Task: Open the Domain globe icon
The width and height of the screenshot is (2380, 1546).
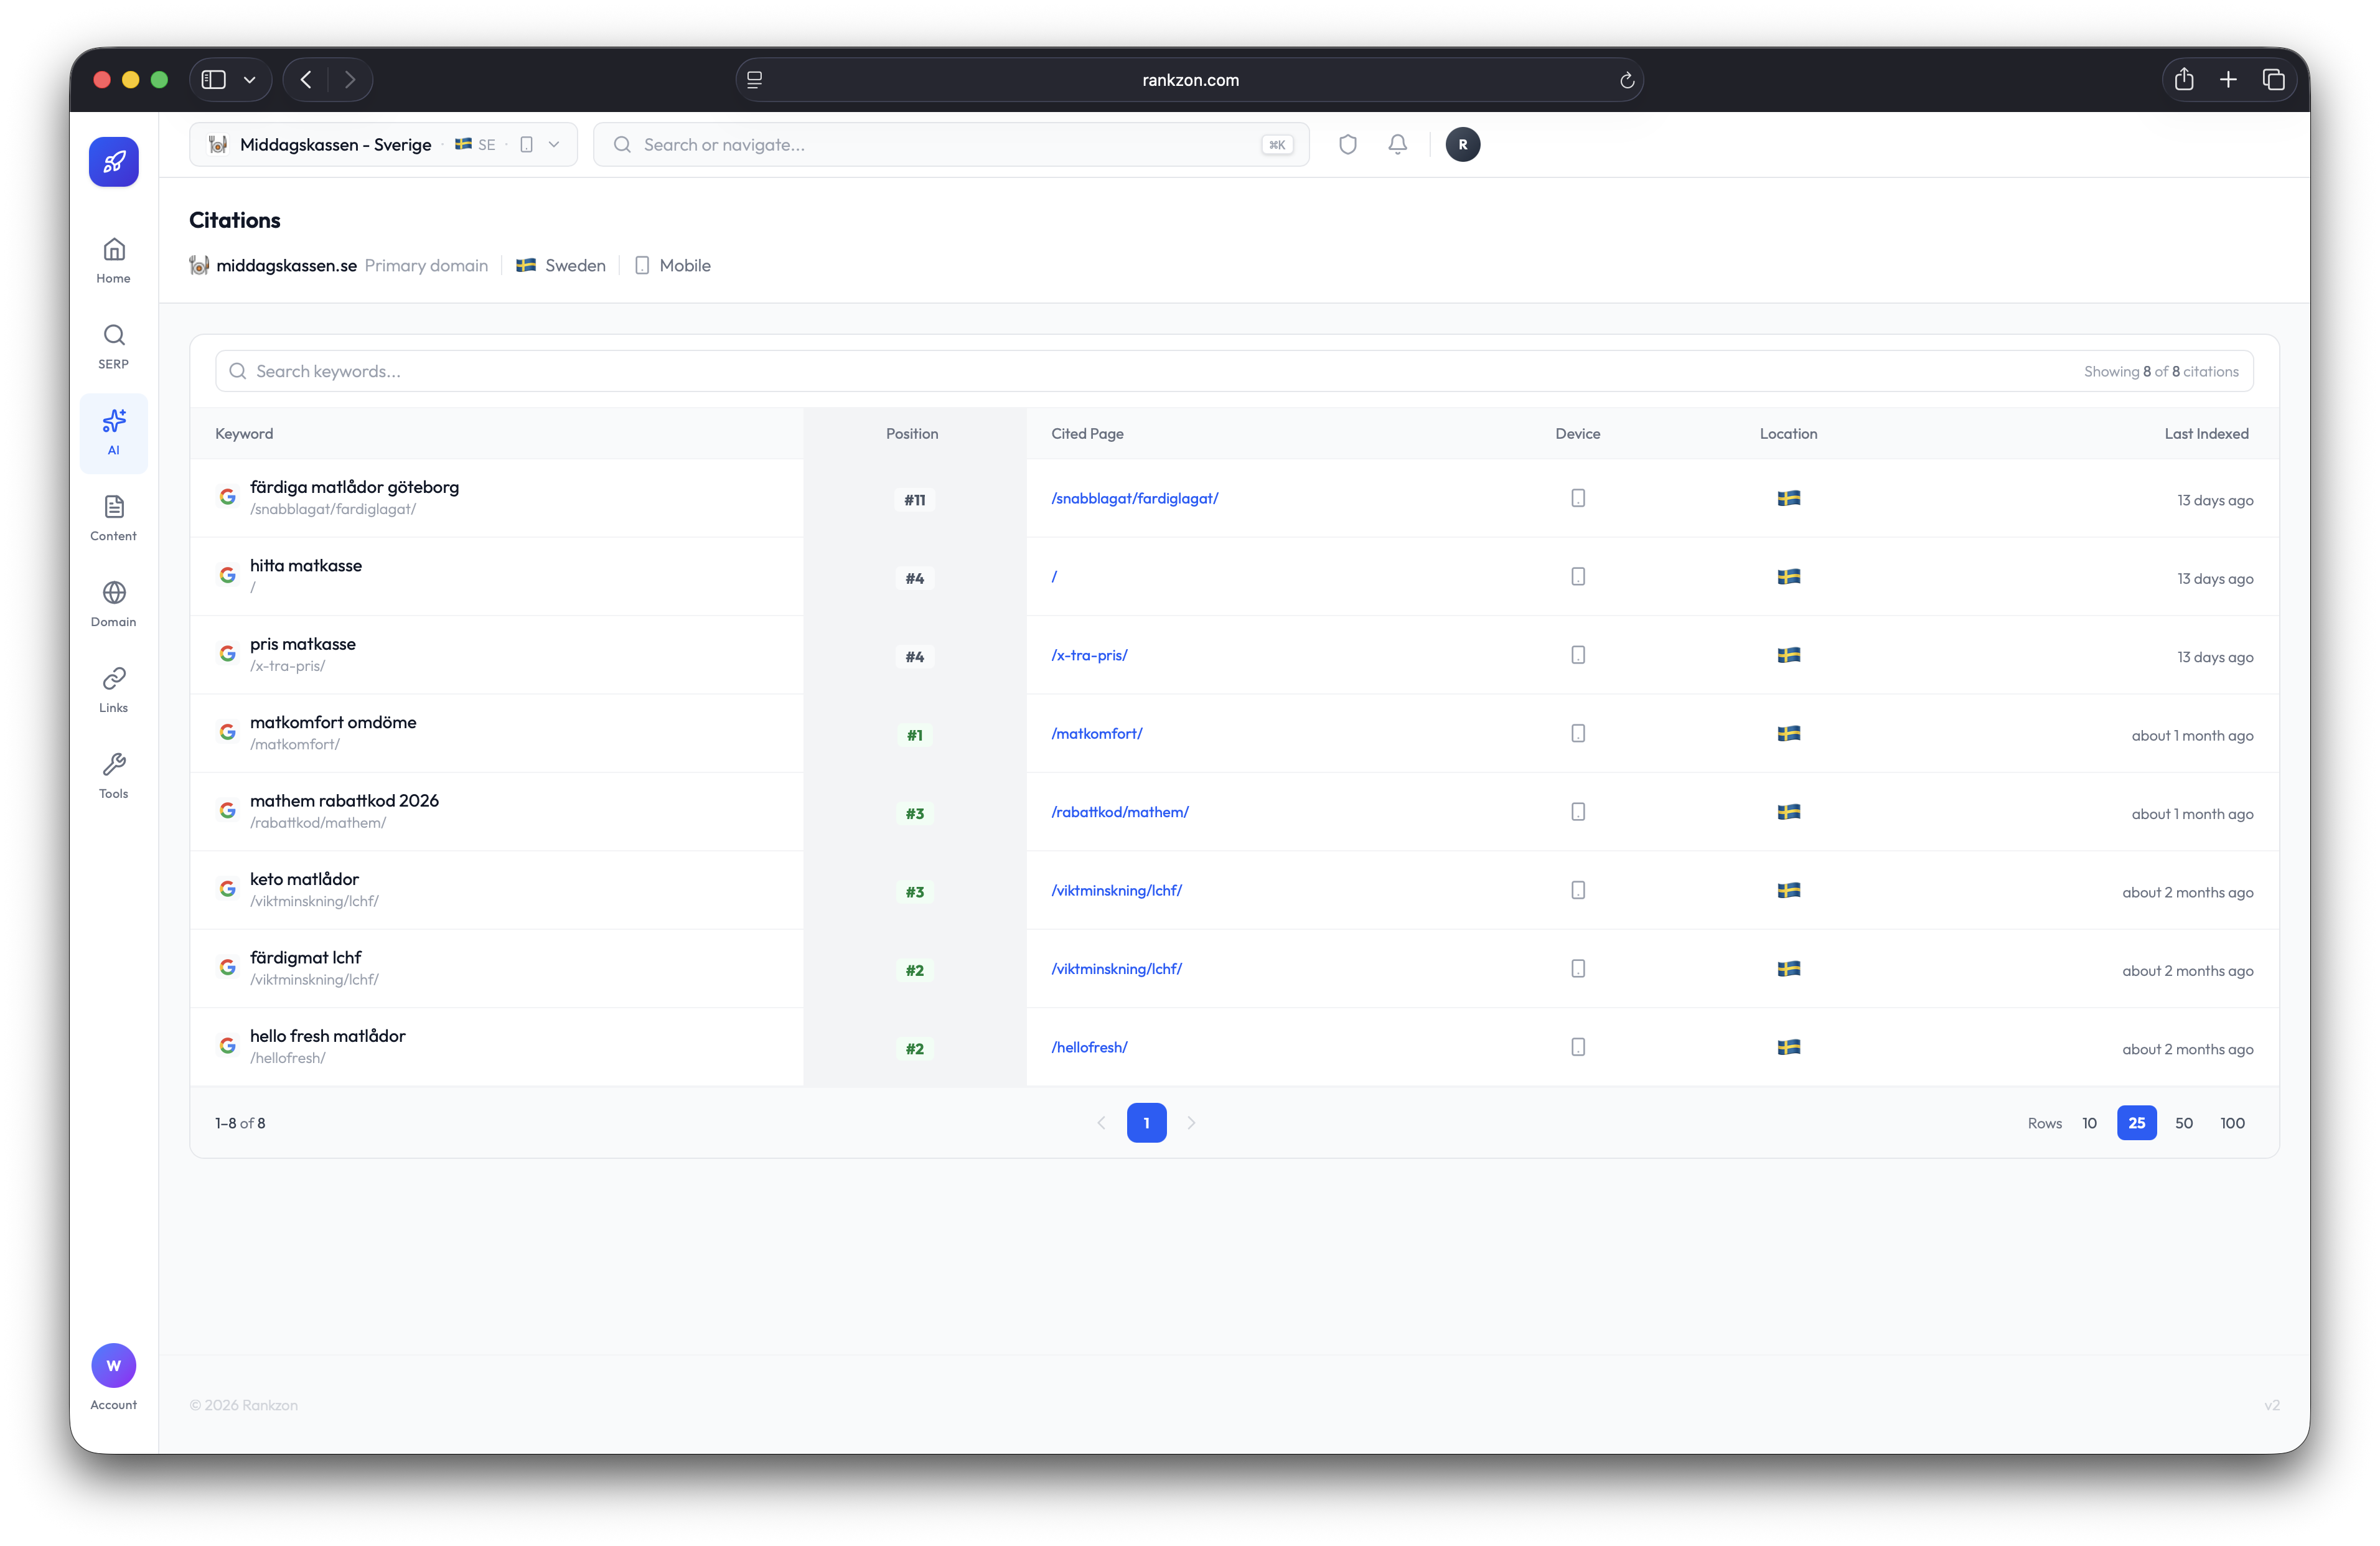Action: click(x=114, y=593)
